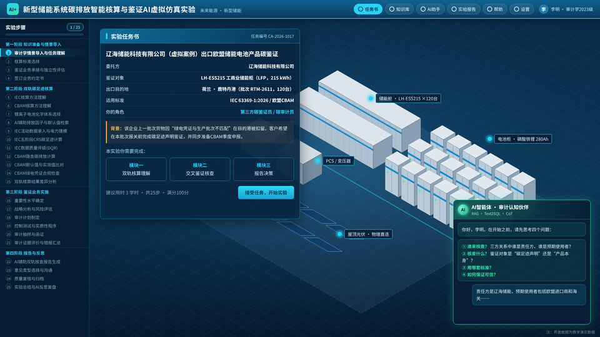Click the AI智能体 green avatar icon
600x337 pixels.
click(x=463, y=210)
